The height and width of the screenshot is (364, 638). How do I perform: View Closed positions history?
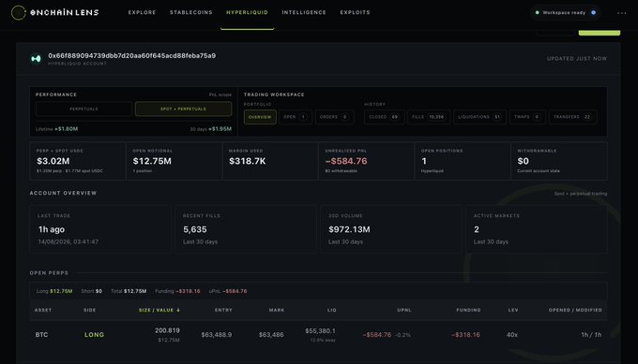(x=384, y=117)
